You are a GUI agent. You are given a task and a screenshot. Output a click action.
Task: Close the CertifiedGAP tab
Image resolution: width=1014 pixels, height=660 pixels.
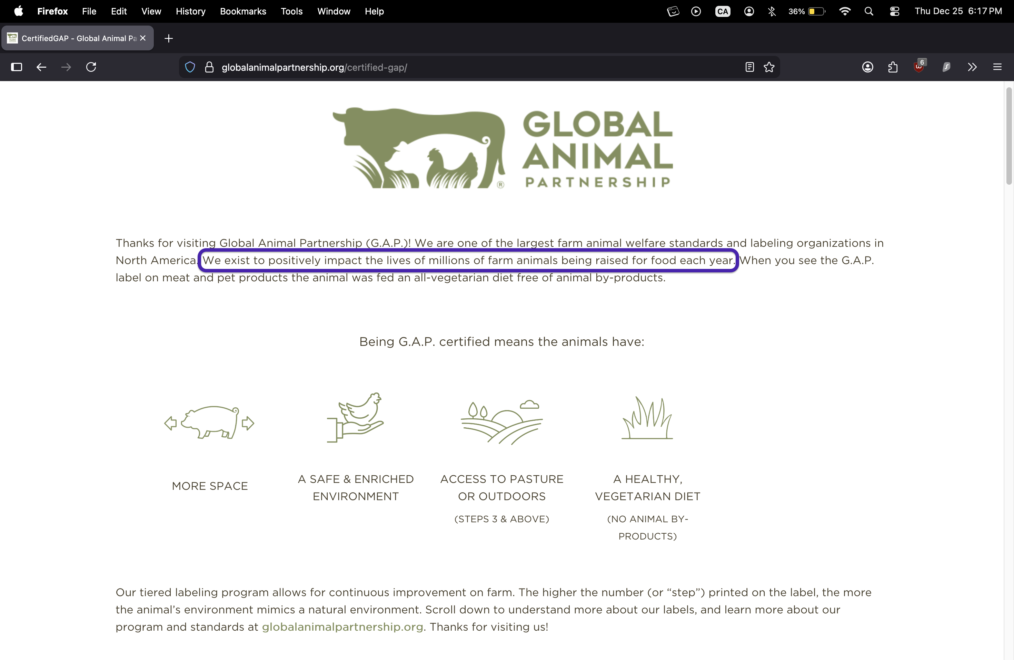pyautogui.click(x=143, y=38)
